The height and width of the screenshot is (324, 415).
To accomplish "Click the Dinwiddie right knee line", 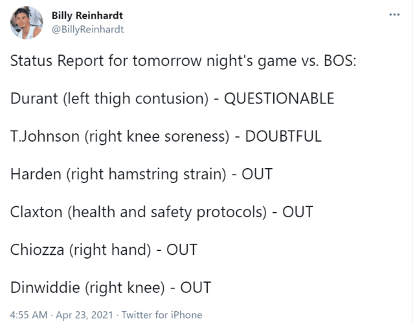I will pos(111,286).
